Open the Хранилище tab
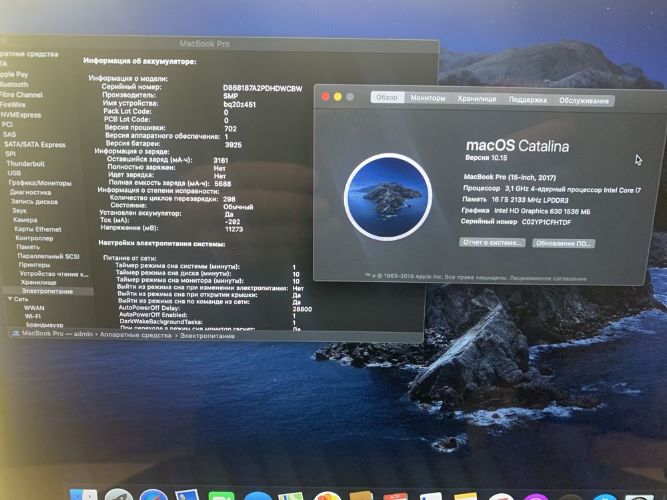This screenshot has width=667, height=500. [x=477, y=99]
